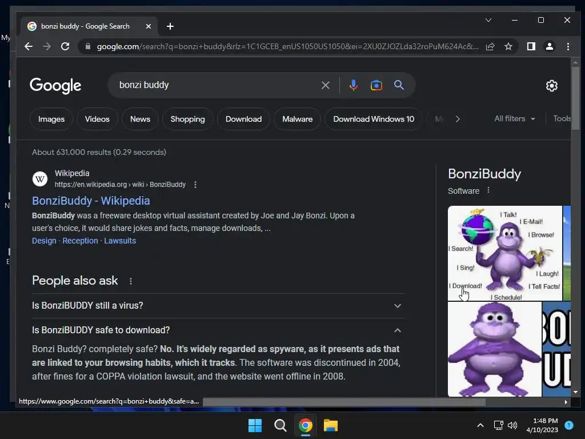585x439 pixels.
Task: Switch to Videos results
Action: point(97,119)
